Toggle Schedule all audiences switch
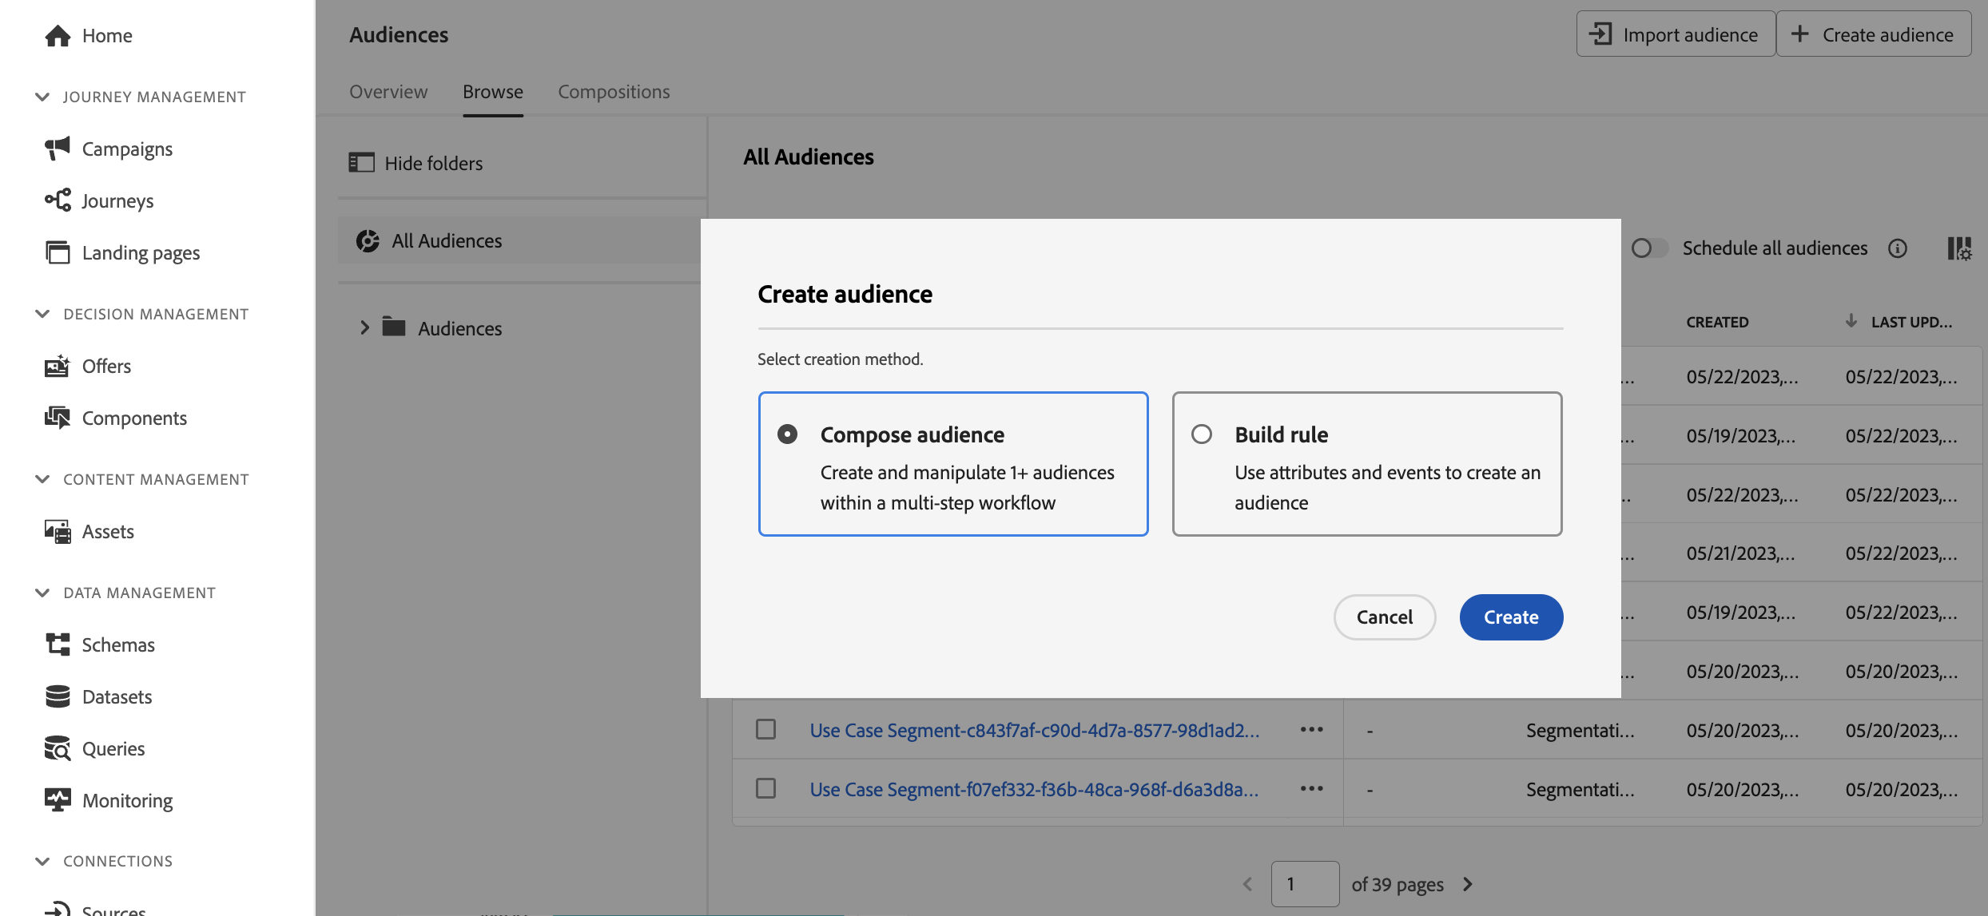1988x916 pixels. tap(1649, 248)
